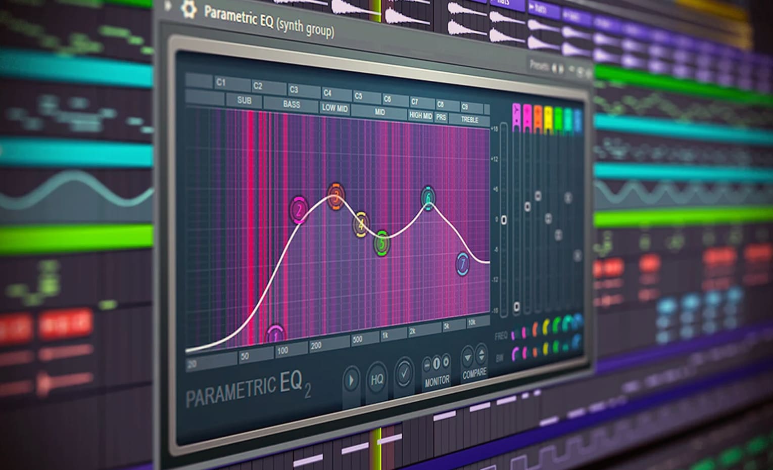
Task: Click the PRS range label
Action: coord(441,117)
